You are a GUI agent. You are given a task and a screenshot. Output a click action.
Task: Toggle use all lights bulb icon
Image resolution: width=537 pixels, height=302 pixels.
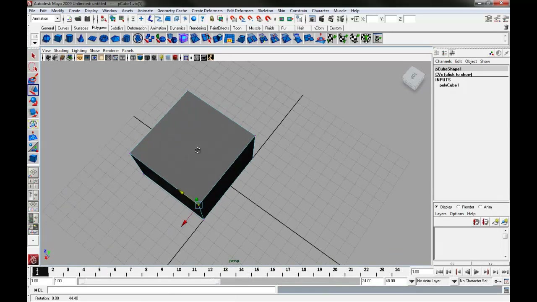point(161,57)
